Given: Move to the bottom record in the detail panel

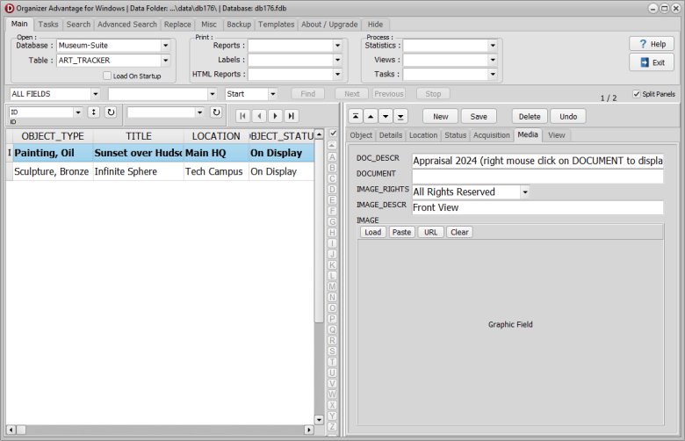Looking at the screenshot, I should 400,116.
